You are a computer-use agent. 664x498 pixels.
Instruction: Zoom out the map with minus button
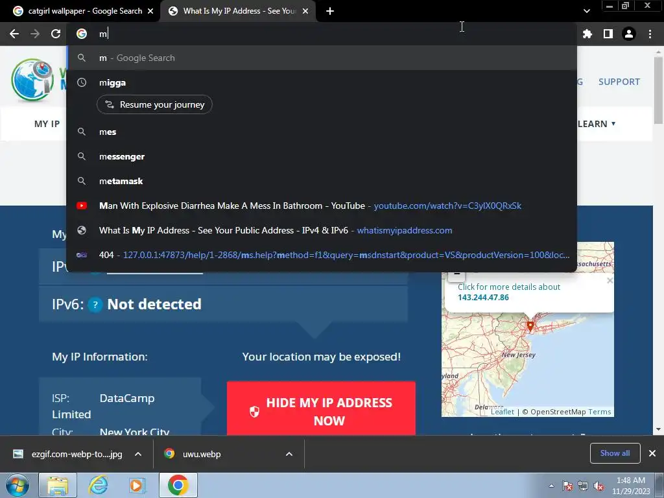[456, 274]
